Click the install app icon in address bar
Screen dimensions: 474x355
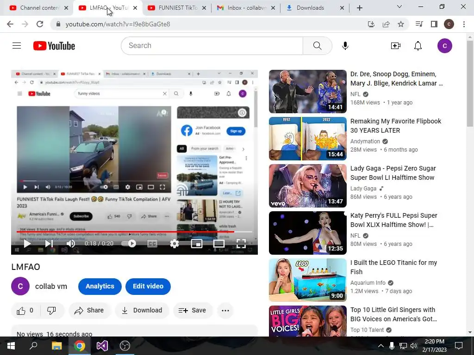click(x=371, y=24)
